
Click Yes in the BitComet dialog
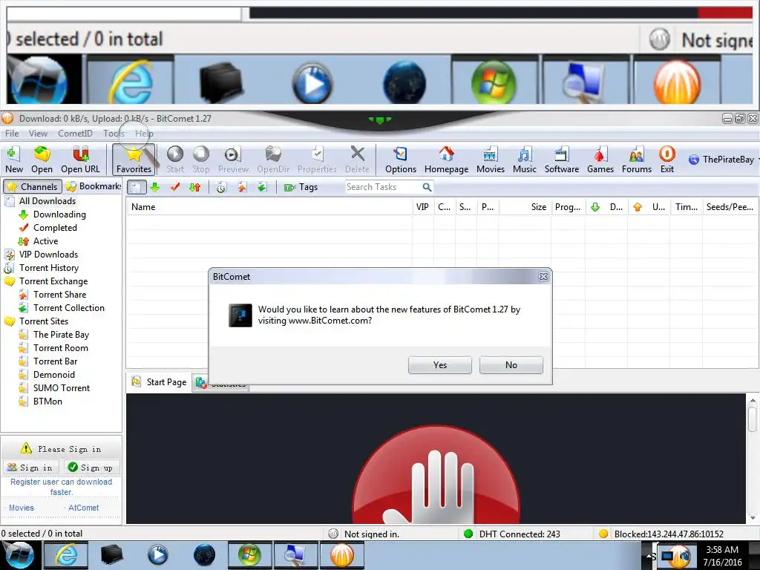coord(439,365)
